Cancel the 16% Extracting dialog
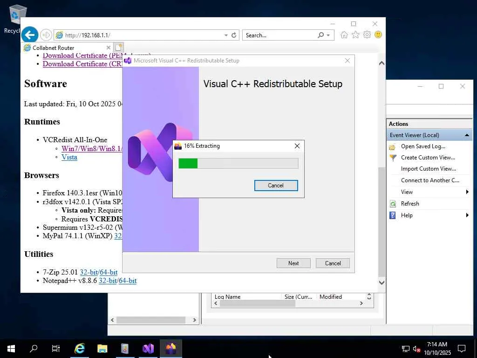 click(276, 186)
